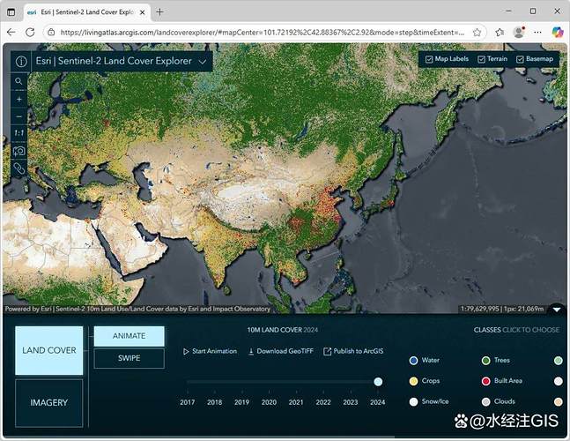Select year 2018 on timeline
Viewport: 570px width, 441px height.
[214, 402]
